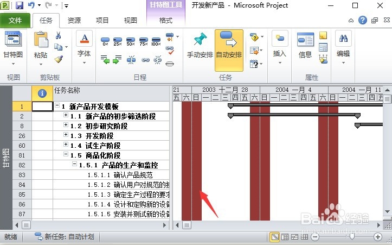Outdent the selected task
The image size is (392, 245).
[105, 60]
